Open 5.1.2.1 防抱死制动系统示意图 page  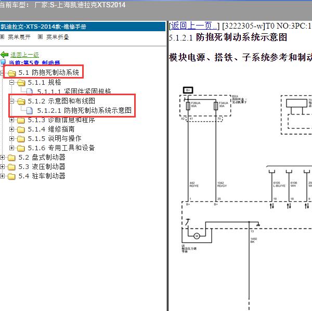(x=84, y=110)
